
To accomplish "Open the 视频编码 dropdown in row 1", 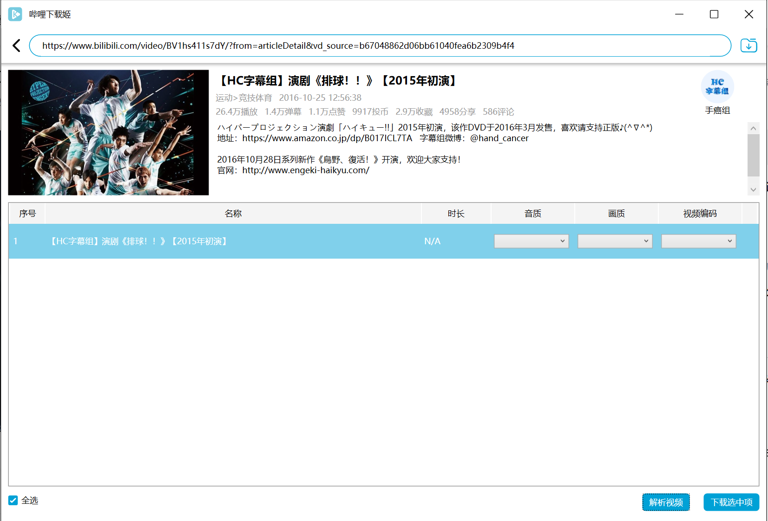I will coord(699,241).
